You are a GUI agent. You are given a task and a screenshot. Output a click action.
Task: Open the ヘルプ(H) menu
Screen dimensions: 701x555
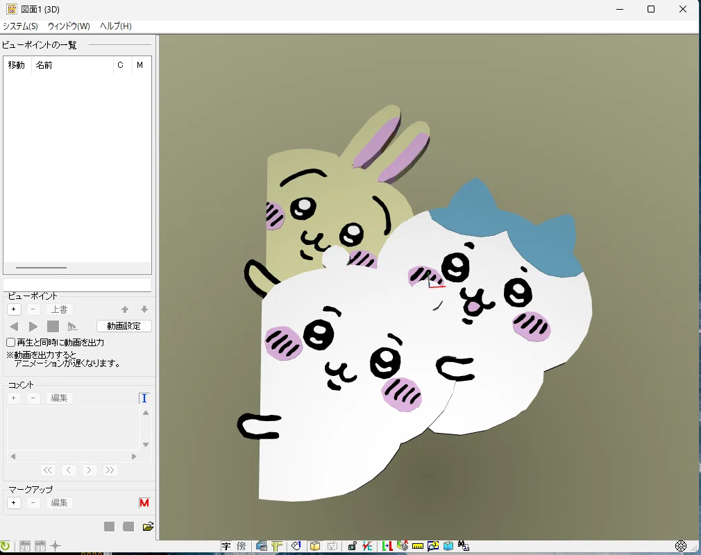pyautogui.click(x=116, y=26)
